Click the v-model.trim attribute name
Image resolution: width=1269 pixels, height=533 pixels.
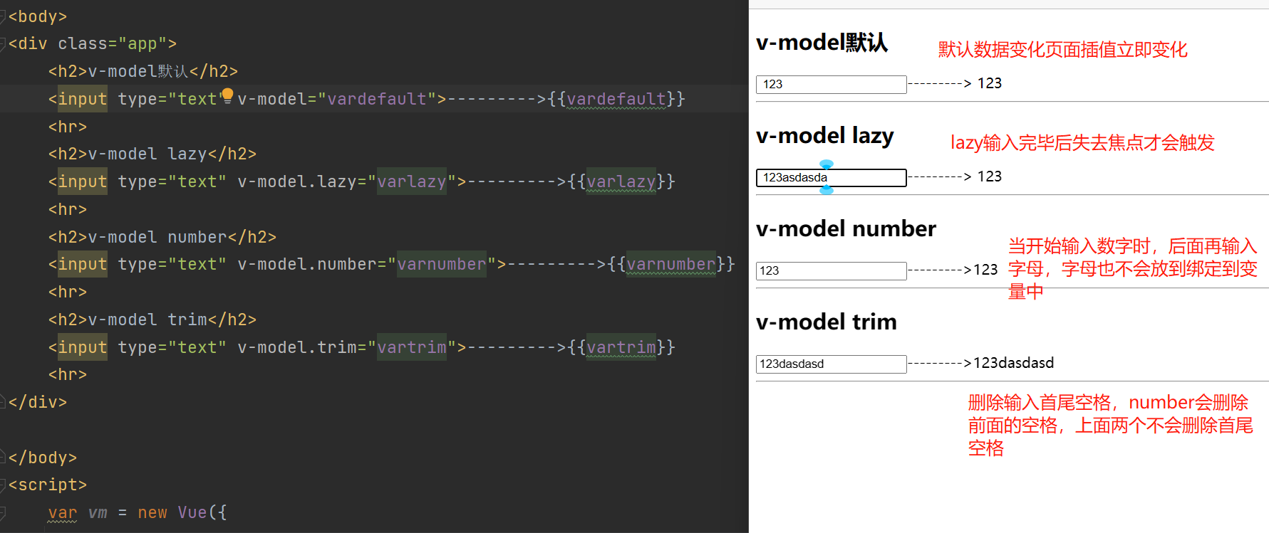pos(297,348)
